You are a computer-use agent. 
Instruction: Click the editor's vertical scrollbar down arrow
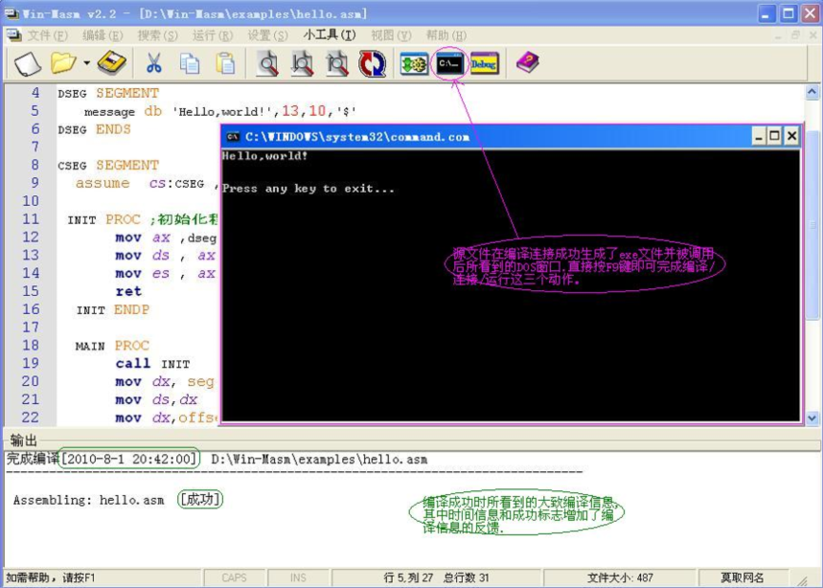pos(812,418)
